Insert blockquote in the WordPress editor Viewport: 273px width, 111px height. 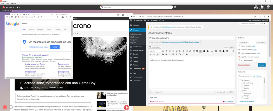tap(177, 51)
